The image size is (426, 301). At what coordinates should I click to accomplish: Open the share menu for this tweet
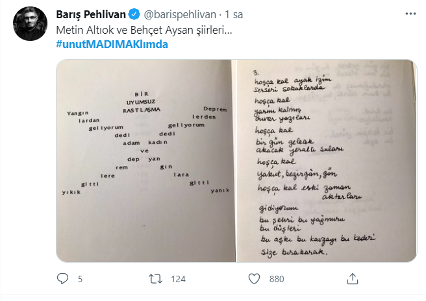click(x=351, y=279)
